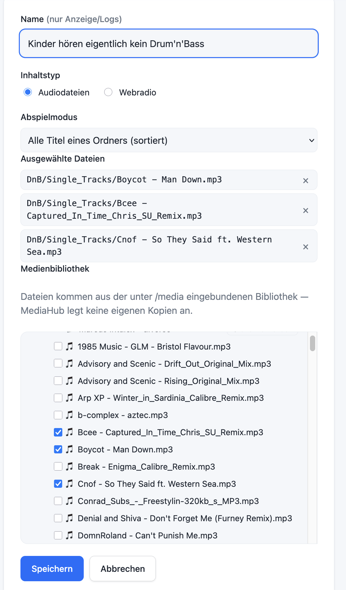Click the Webradio label text
The height and width of the screenshot is (590, 346).
[x=138, y=92]
